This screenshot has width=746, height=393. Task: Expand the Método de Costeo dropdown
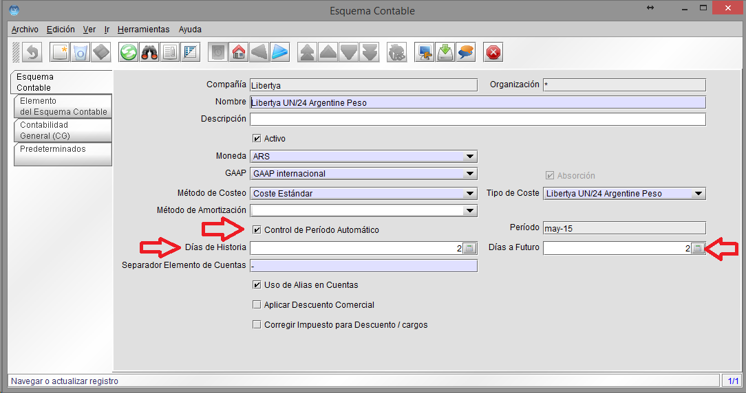click(470, 194)
